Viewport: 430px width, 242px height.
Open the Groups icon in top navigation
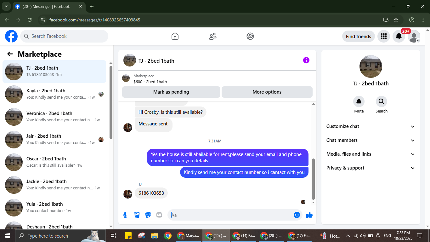pyautogui.click(x=250, y=36)
